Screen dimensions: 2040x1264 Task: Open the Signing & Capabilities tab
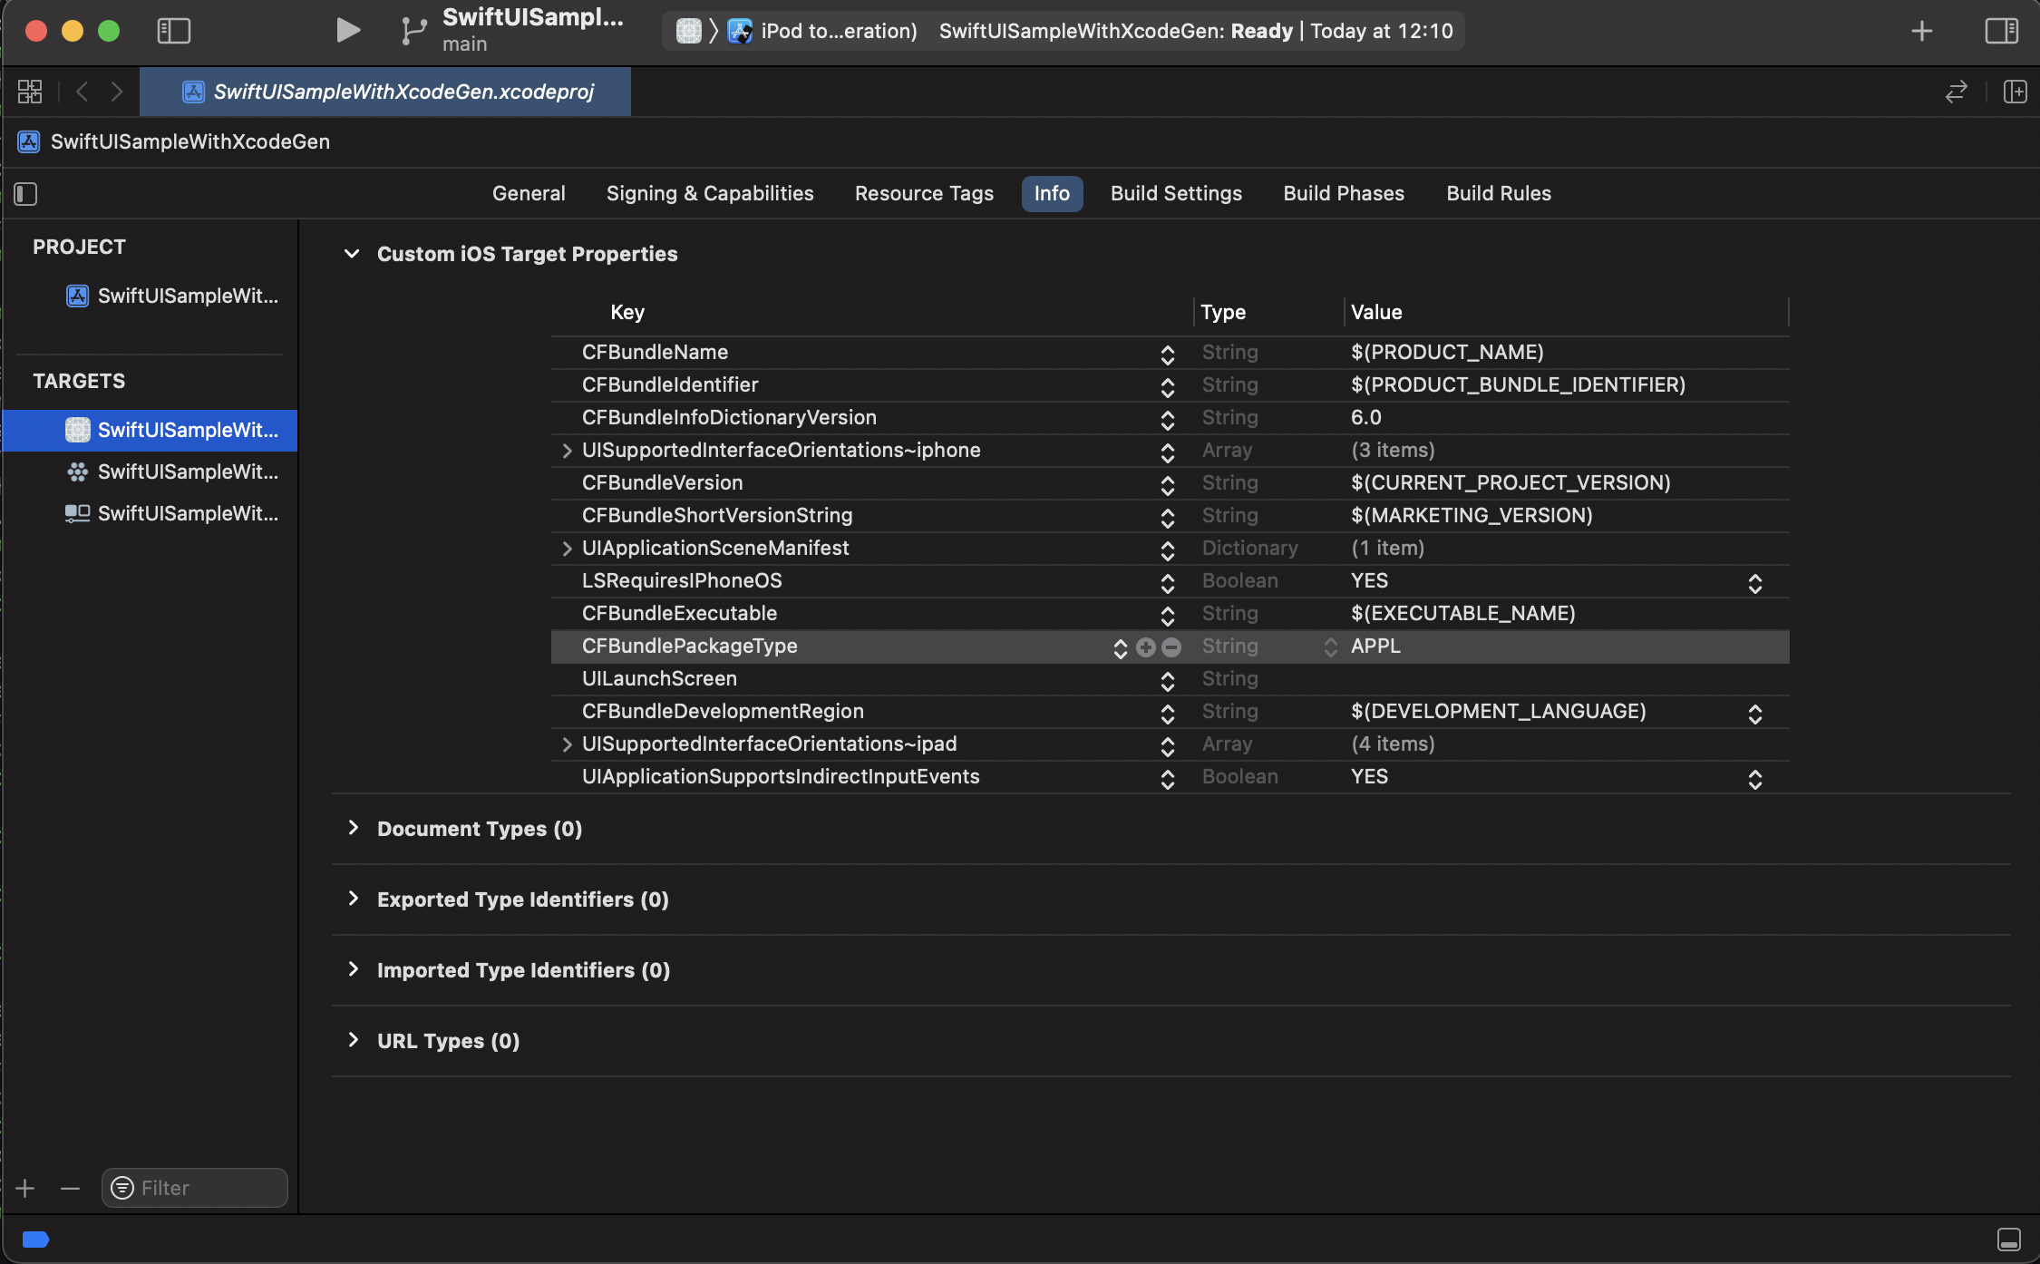point(709,193)
